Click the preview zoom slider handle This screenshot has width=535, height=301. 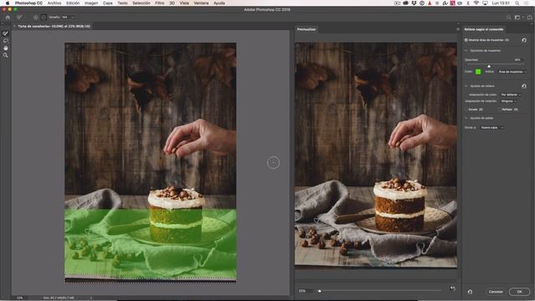coord(319,291)
